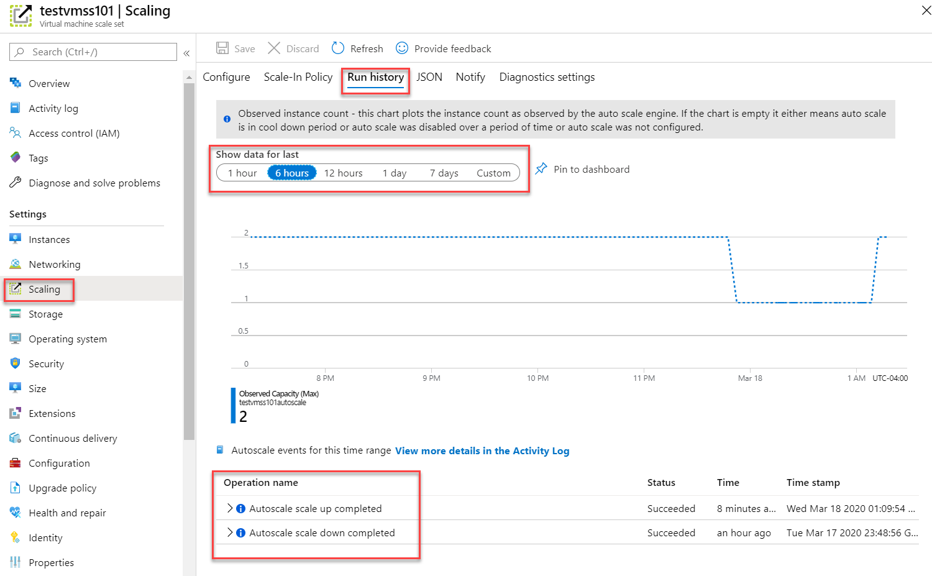
Task: Click Pin to dashboard label
Action: pos(592,169)
